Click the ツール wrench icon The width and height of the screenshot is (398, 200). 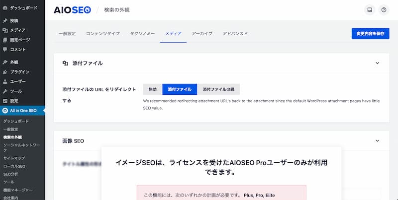click(5, 91)
